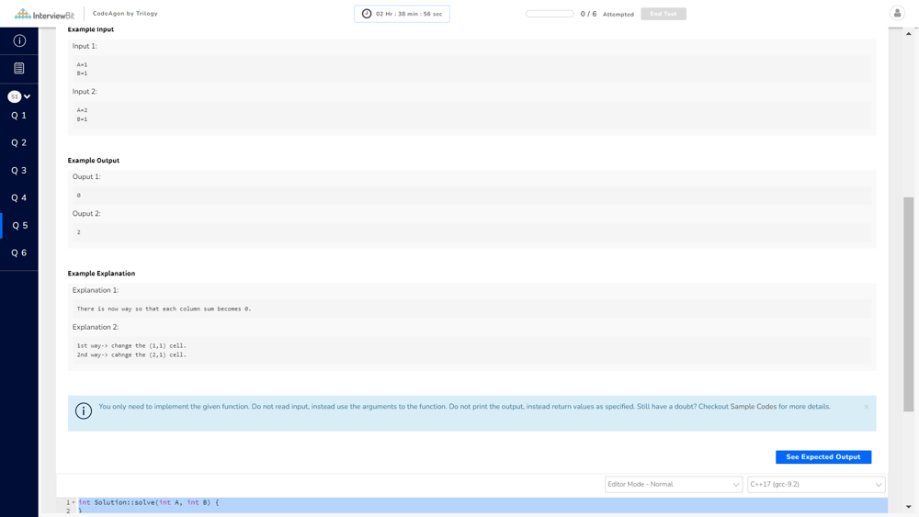Image resolution: width=919 pixels, height=517 pixels.
Task: Click the timer countdown text
Action: click(409, 14)
